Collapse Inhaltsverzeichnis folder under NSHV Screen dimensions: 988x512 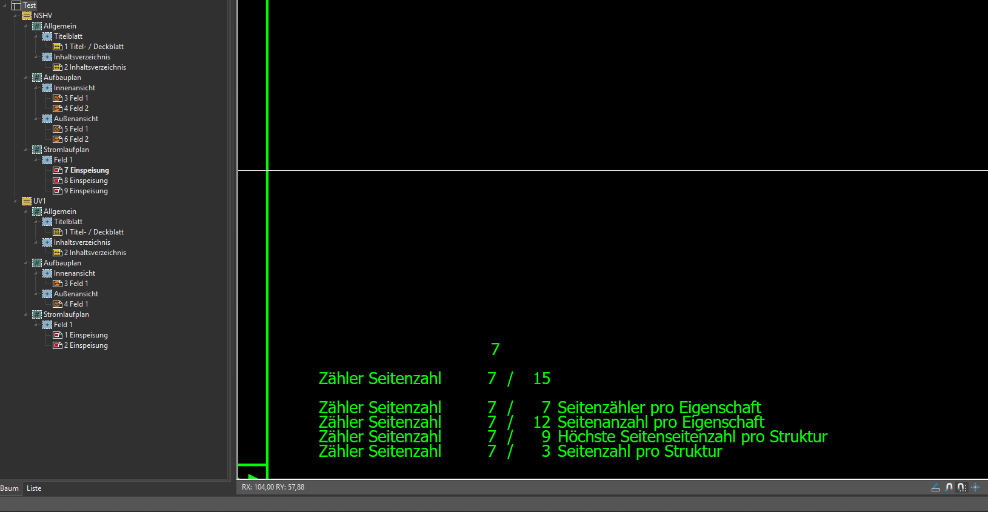(x=36, y=57)
